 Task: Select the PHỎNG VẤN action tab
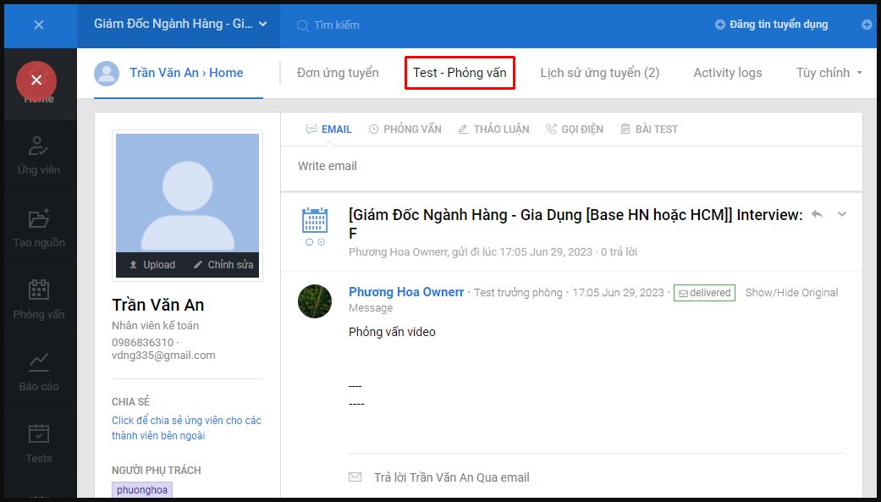pyautogui.click(x=405, y=130)
